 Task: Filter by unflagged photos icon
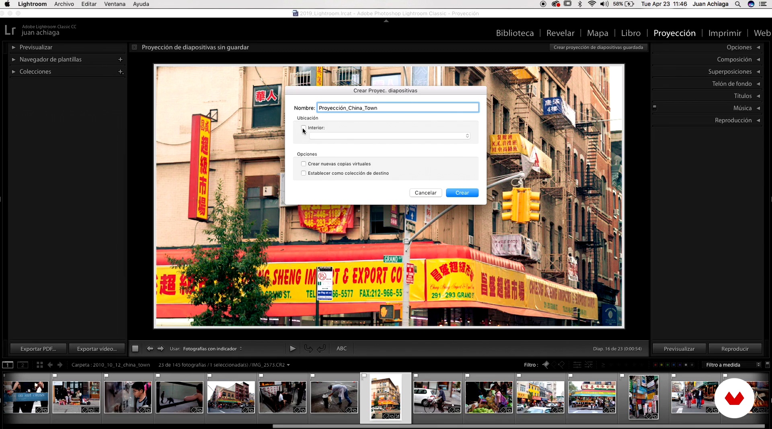pyautogui.click(x=554, y=365)
